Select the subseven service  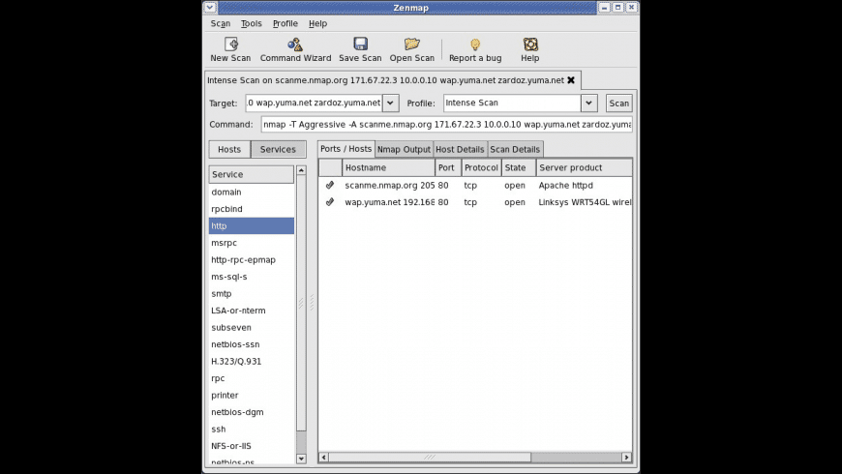coord(252,328)
